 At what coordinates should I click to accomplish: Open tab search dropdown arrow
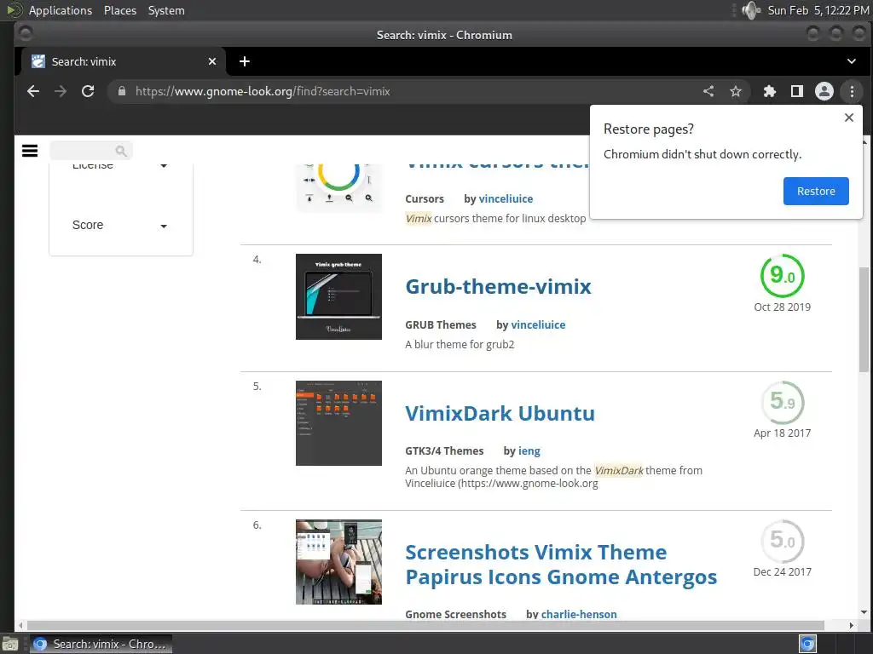(852, 61)
